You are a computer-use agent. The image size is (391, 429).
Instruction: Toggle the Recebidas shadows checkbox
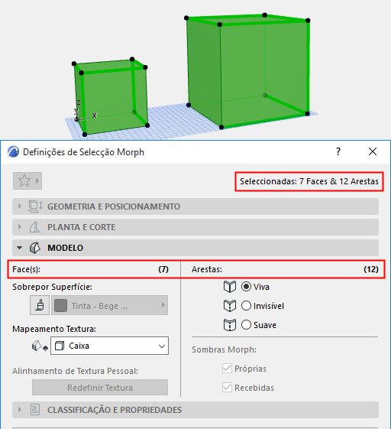(x=227, y=388)
